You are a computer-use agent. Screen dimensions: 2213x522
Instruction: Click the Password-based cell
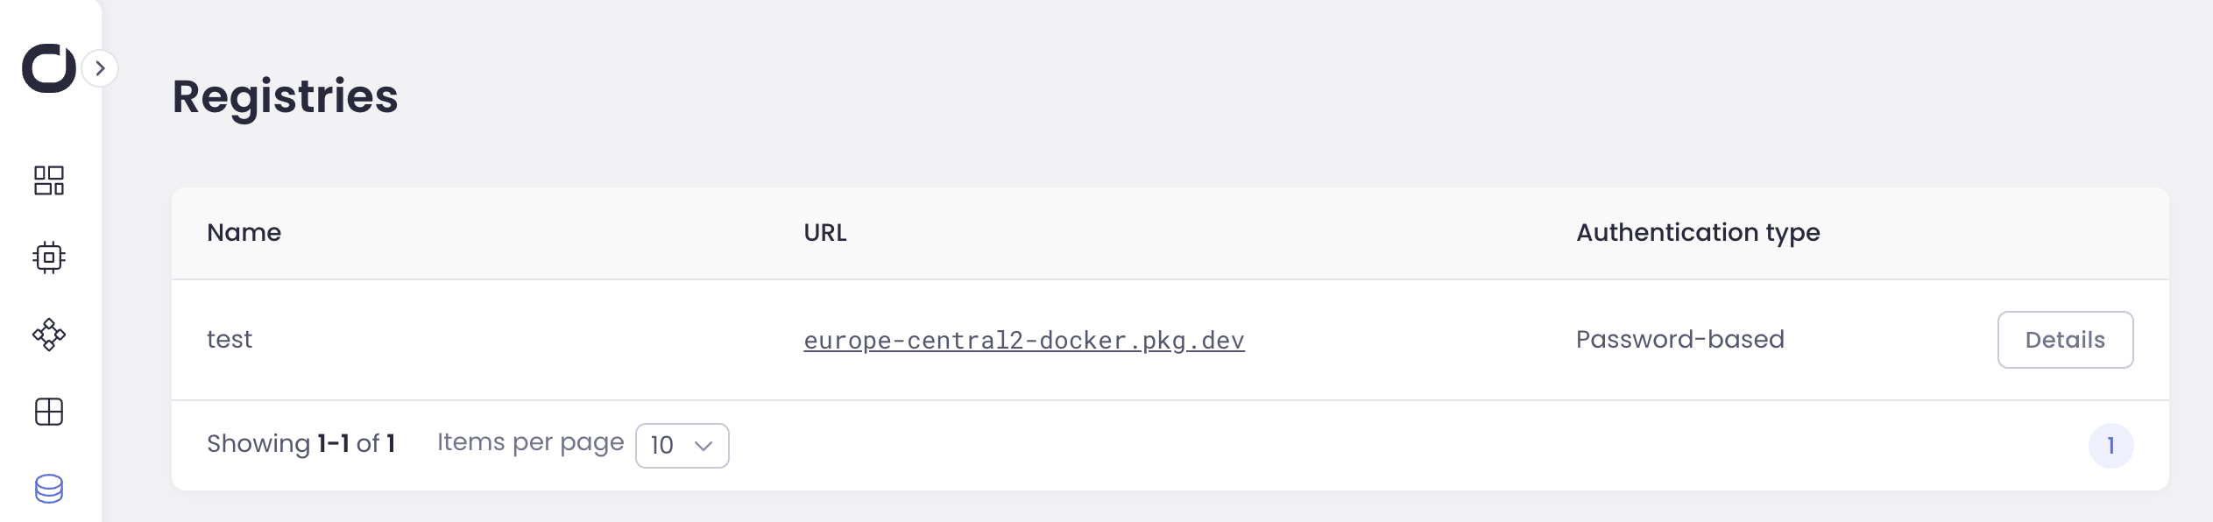click(1679, 340)
